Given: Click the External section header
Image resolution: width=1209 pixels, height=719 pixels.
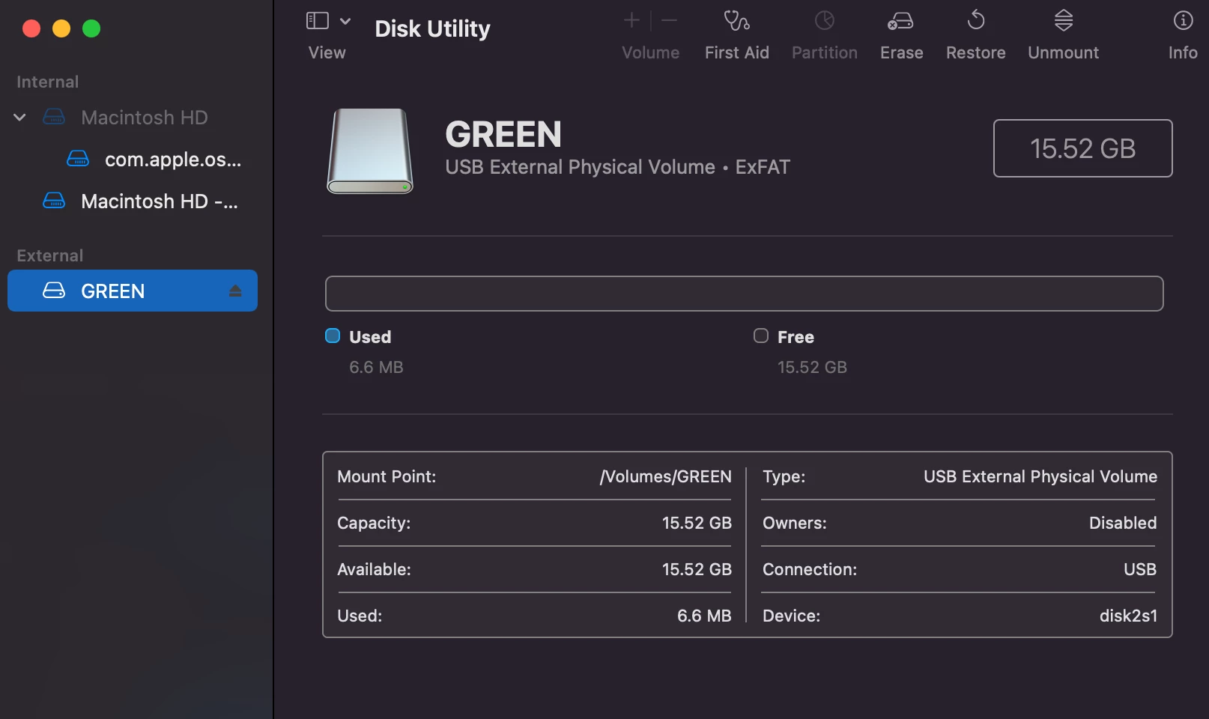Looking at the screenshot, I should coord(49,255).
